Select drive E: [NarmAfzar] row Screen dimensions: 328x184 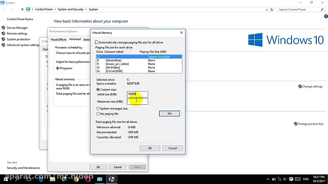[139, 60]
